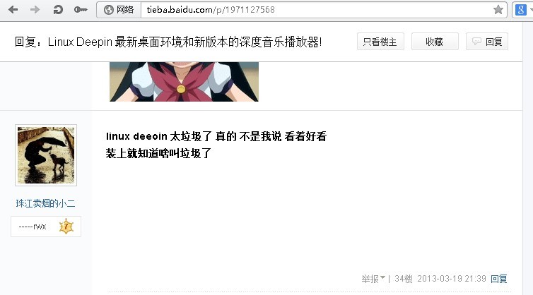Click the level 7 star badge icon

66,227
